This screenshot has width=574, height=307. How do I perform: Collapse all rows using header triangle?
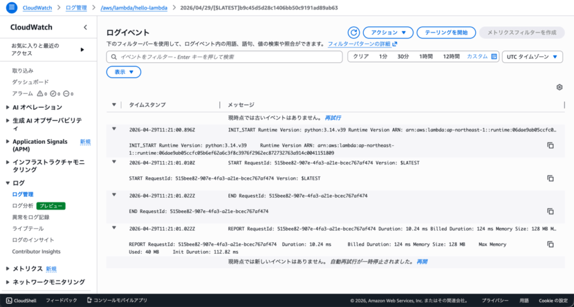(114, 105)
